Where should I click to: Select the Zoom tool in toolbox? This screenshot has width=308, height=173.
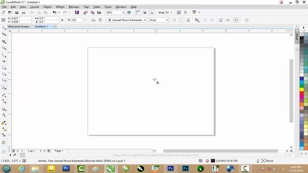click(x=4, y=48)
